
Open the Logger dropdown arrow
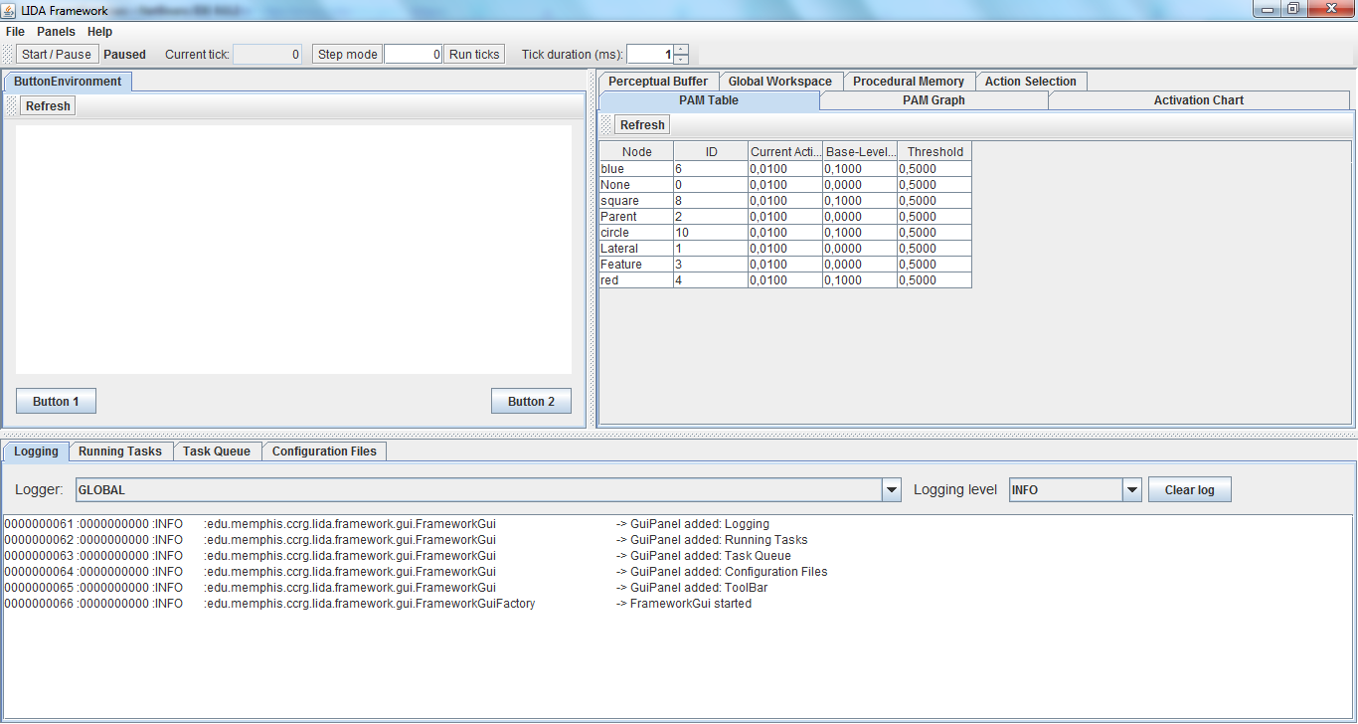[892, 490]
